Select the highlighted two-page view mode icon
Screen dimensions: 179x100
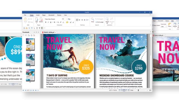(x=124, y=90)
